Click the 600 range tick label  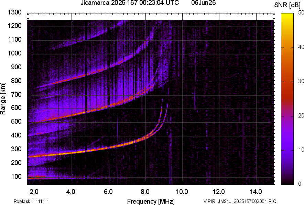click(16, 107)
